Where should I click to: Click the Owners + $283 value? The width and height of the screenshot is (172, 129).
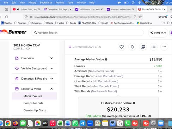click(158, 66)
